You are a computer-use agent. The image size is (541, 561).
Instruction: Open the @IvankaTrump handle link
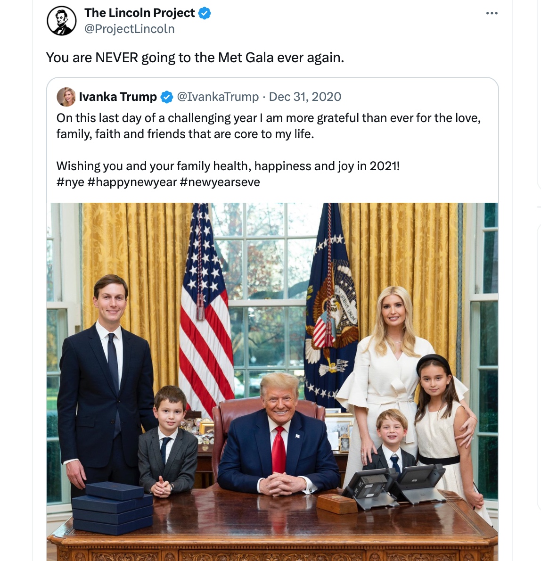point(218,97)
